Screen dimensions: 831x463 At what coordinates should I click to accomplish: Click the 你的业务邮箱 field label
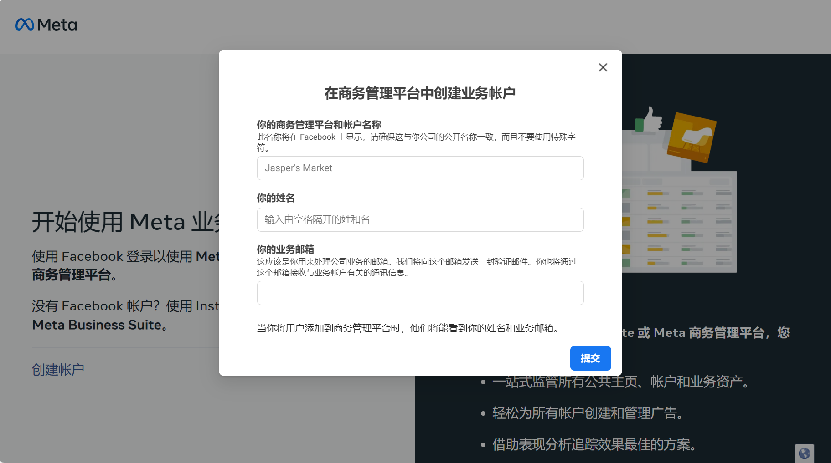click(x=285, y=249)
